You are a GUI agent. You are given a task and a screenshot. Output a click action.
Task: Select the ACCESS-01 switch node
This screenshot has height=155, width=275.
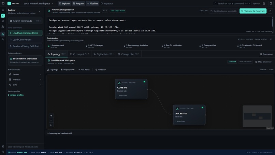[189, 115]
